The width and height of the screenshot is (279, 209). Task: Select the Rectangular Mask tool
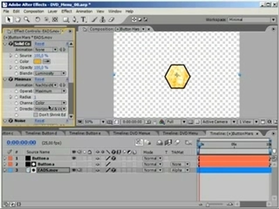pos(66,19)
